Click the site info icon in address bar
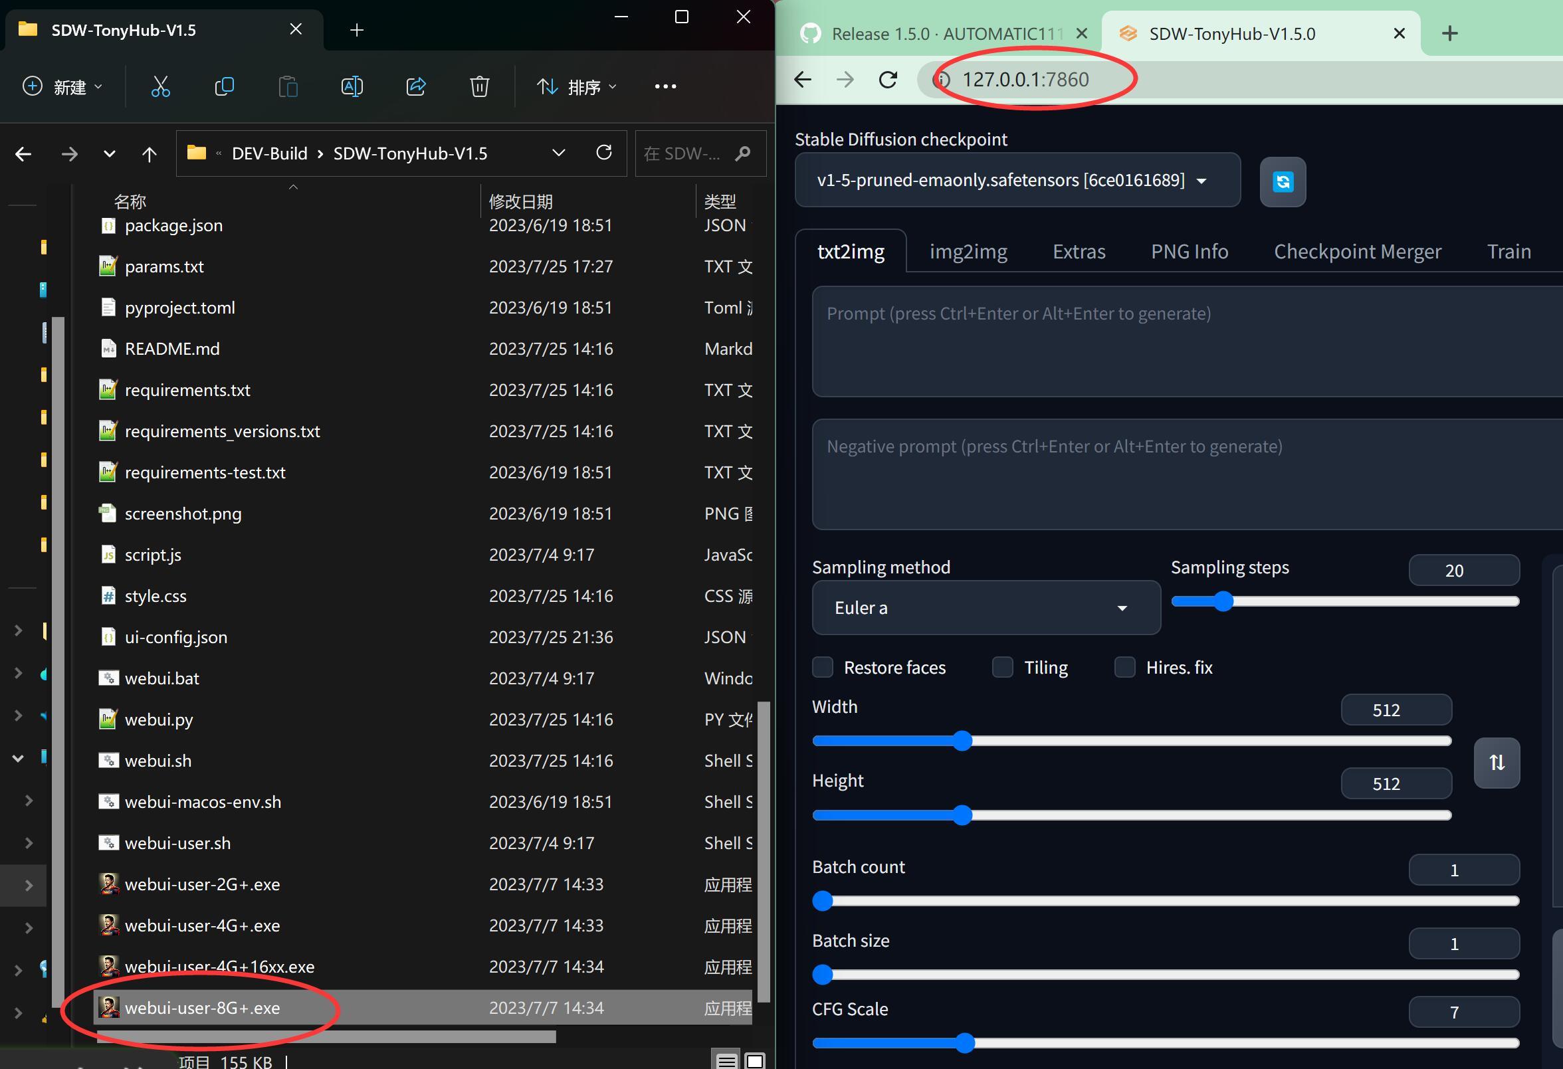Image resolution: width=1563 pixels, height=1069 pixels. (x=942, y=79)
